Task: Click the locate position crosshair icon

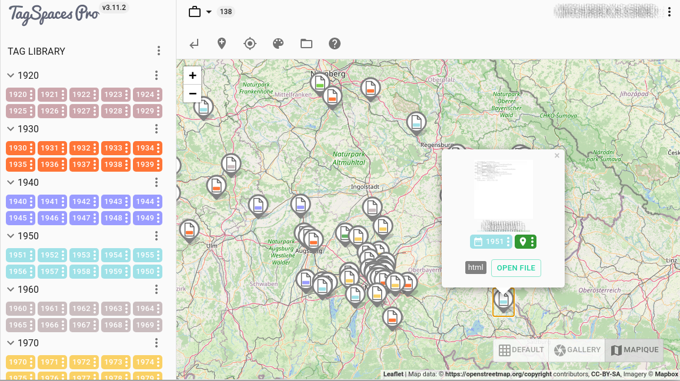Action: point(249,44)
